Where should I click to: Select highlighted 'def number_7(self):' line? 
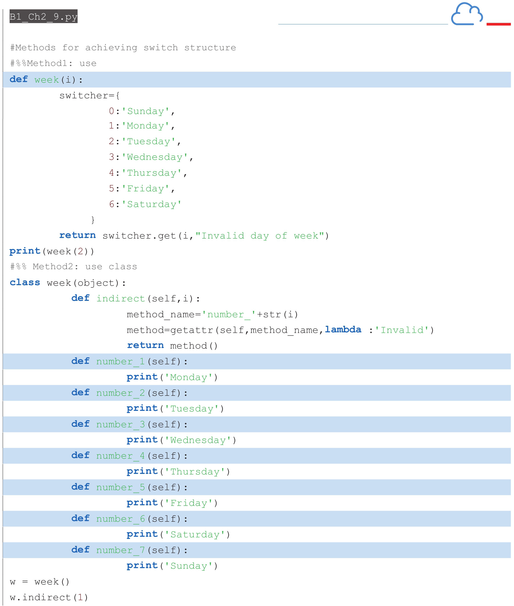(x=129, y=550)
